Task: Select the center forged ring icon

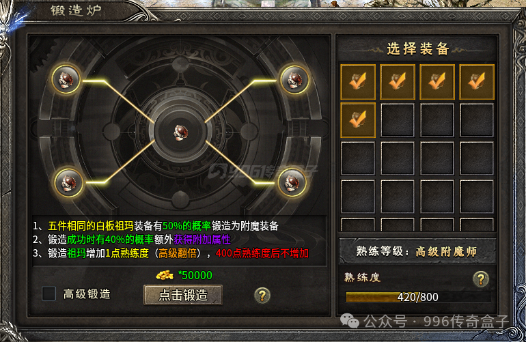Action: click(x=180, y=132)
